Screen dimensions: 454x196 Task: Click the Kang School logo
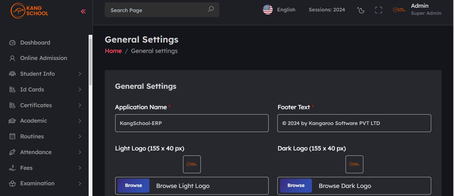[x=30, y=10]
